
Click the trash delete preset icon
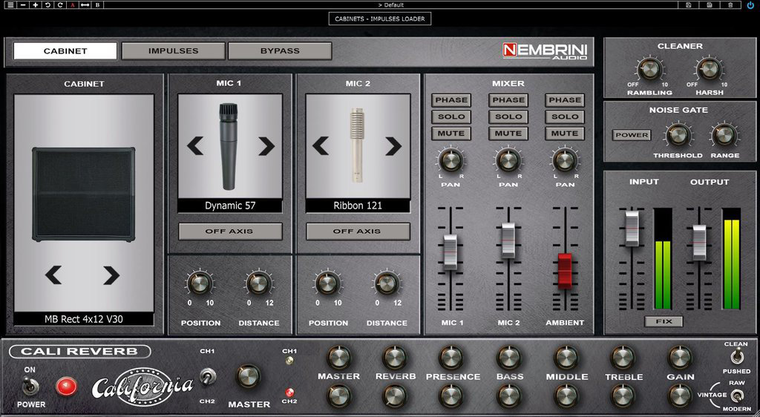click(x=730, y=5)
